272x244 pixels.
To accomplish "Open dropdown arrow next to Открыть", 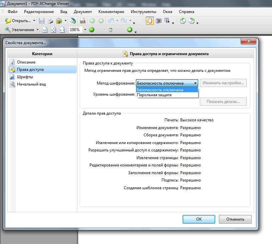I will coord(34,21).
